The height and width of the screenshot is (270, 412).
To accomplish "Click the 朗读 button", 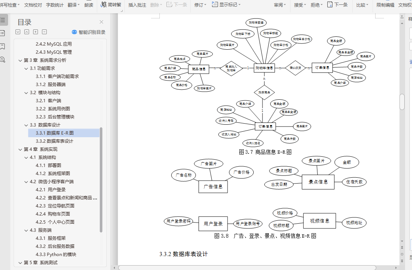I will pos(89,5).
